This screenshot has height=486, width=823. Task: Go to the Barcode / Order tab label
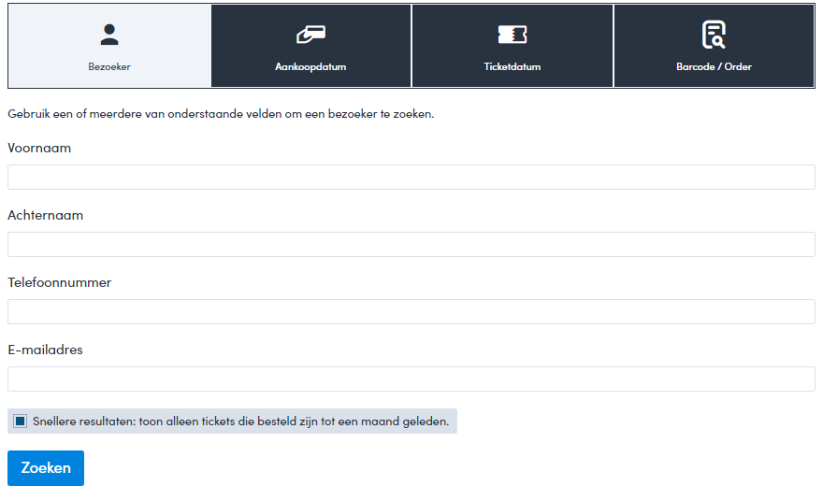pyautogui.click(x=714, y=67)
